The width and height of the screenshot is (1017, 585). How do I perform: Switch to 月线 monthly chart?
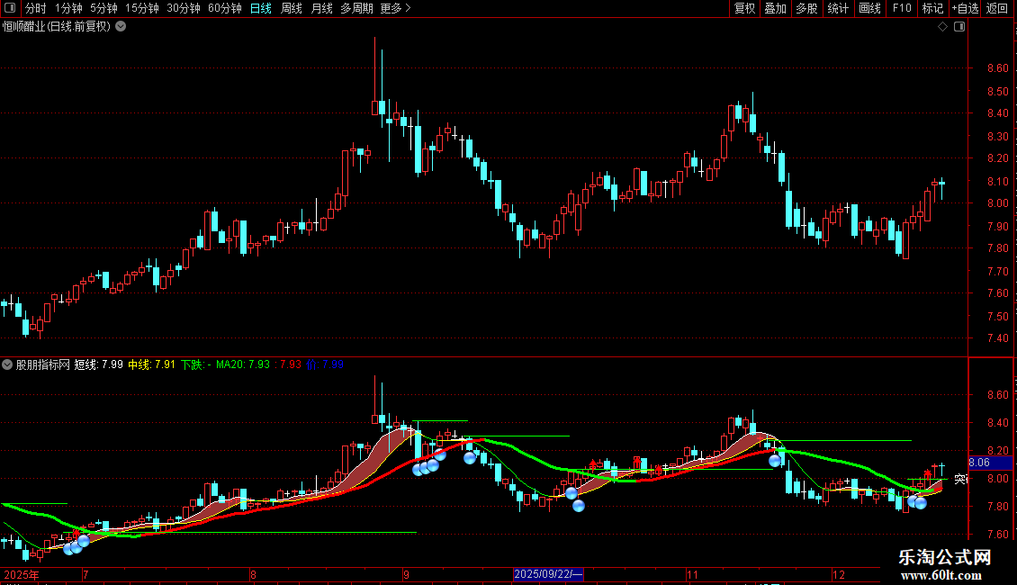click(321, 8)
